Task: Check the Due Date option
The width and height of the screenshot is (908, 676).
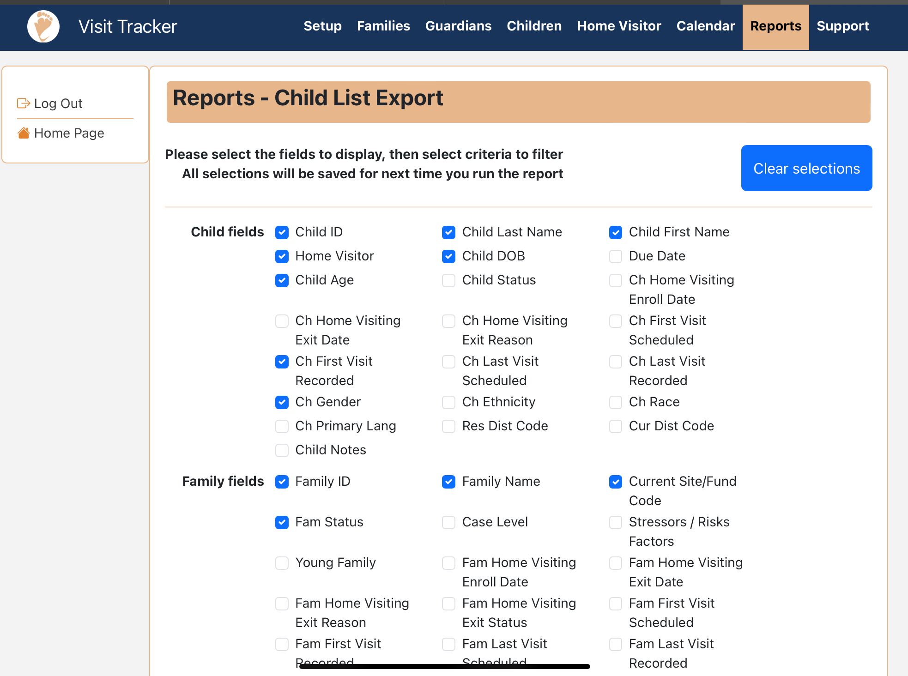Action: point(615,256)
